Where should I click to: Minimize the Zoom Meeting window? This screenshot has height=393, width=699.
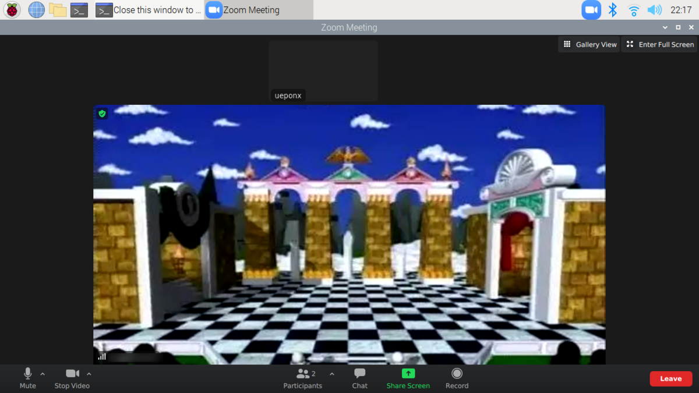tap(665, 27)
